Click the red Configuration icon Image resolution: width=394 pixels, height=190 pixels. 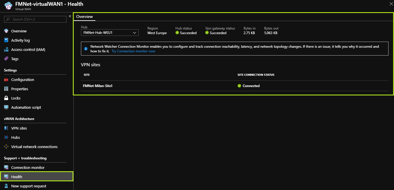6,80
